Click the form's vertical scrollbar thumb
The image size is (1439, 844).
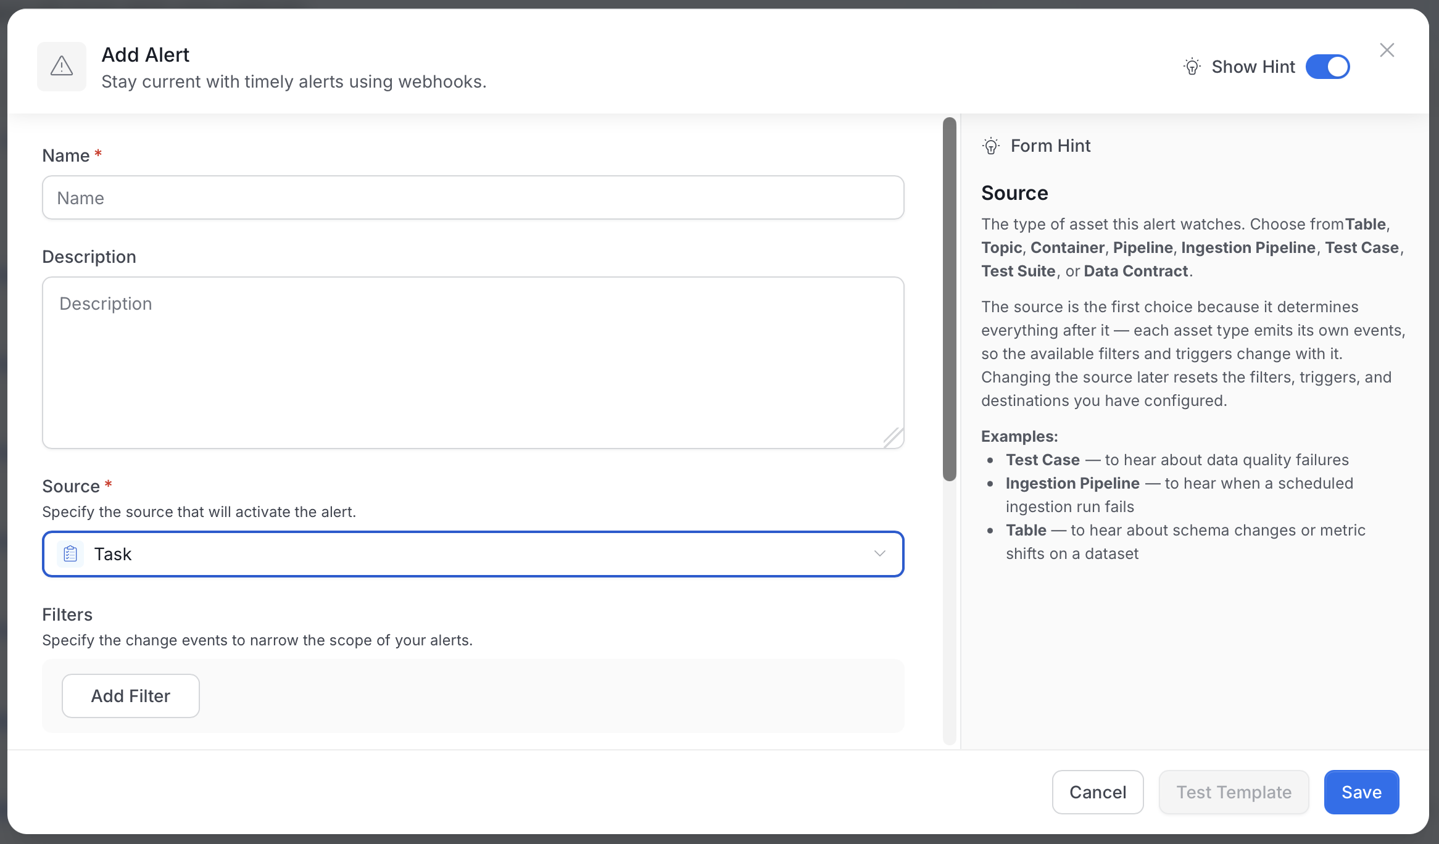[x=950, y=299]
